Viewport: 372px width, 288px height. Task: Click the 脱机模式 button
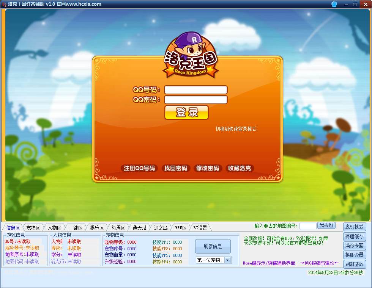click(x=355, y=227)
